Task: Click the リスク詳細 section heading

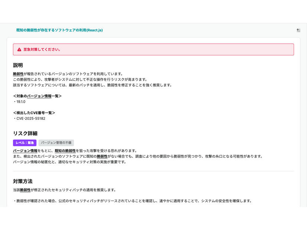Action: click(25, 134)
